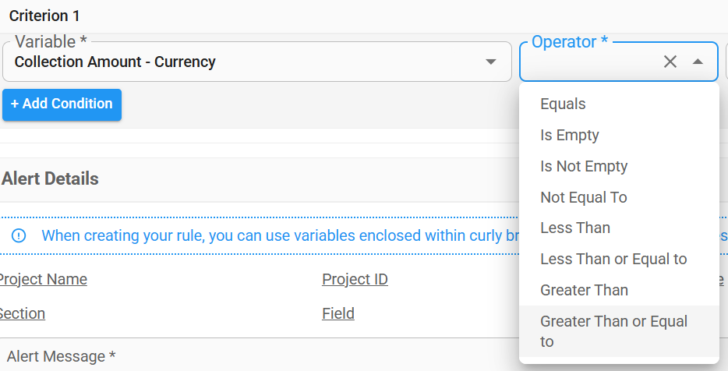Image resolution: width=728 pixels, height=371 pixels.
Task: Click the Field variable link
Action: click(x=338, y=314)
